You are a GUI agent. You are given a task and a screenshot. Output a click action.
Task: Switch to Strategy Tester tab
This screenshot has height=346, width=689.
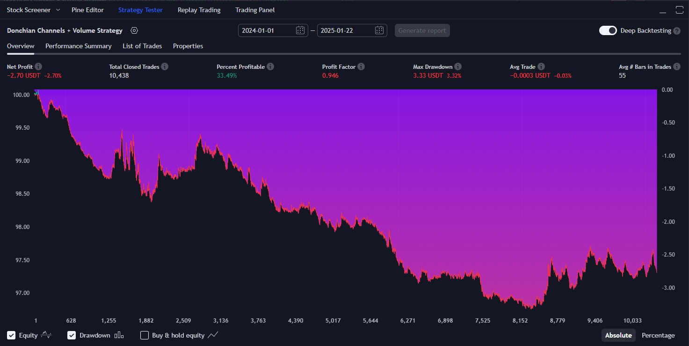click(140, 10)
